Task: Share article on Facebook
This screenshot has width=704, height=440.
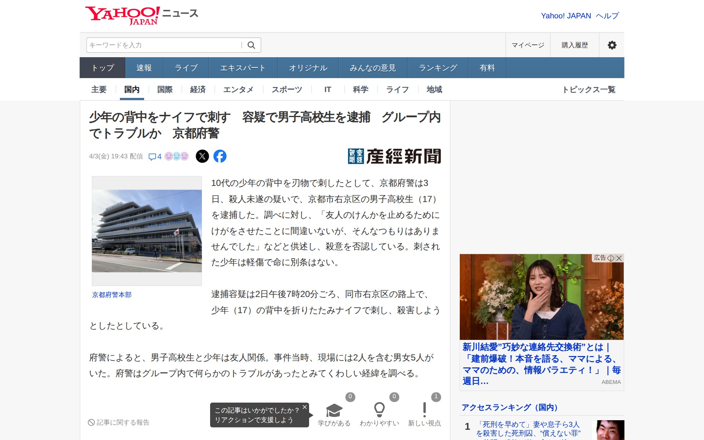Action: tap(220, 156)
